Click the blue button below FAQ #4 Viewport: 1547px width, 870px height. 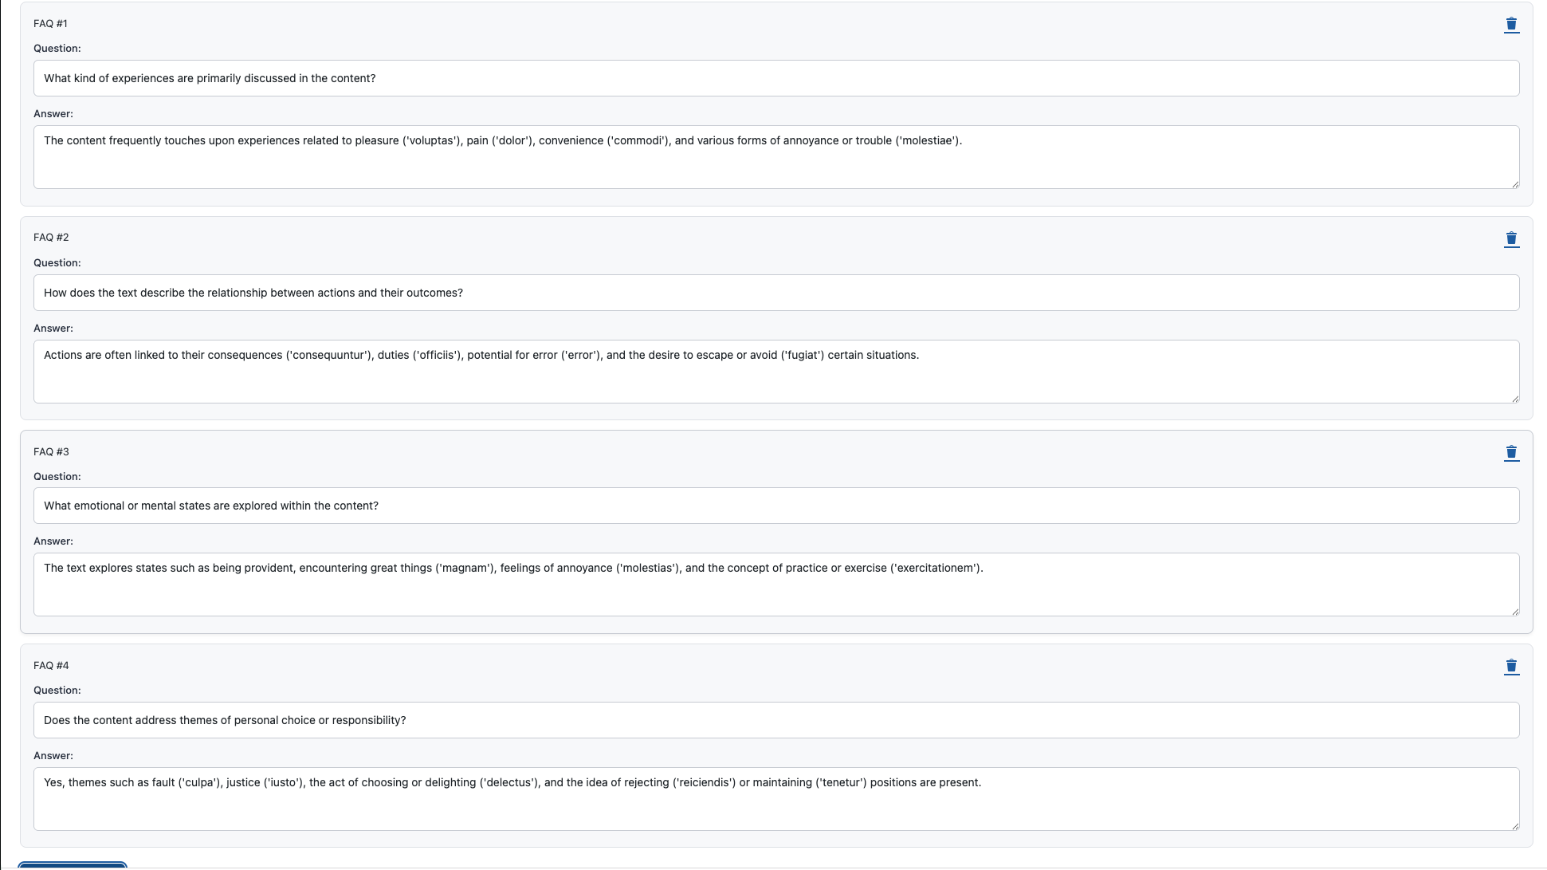72,867
